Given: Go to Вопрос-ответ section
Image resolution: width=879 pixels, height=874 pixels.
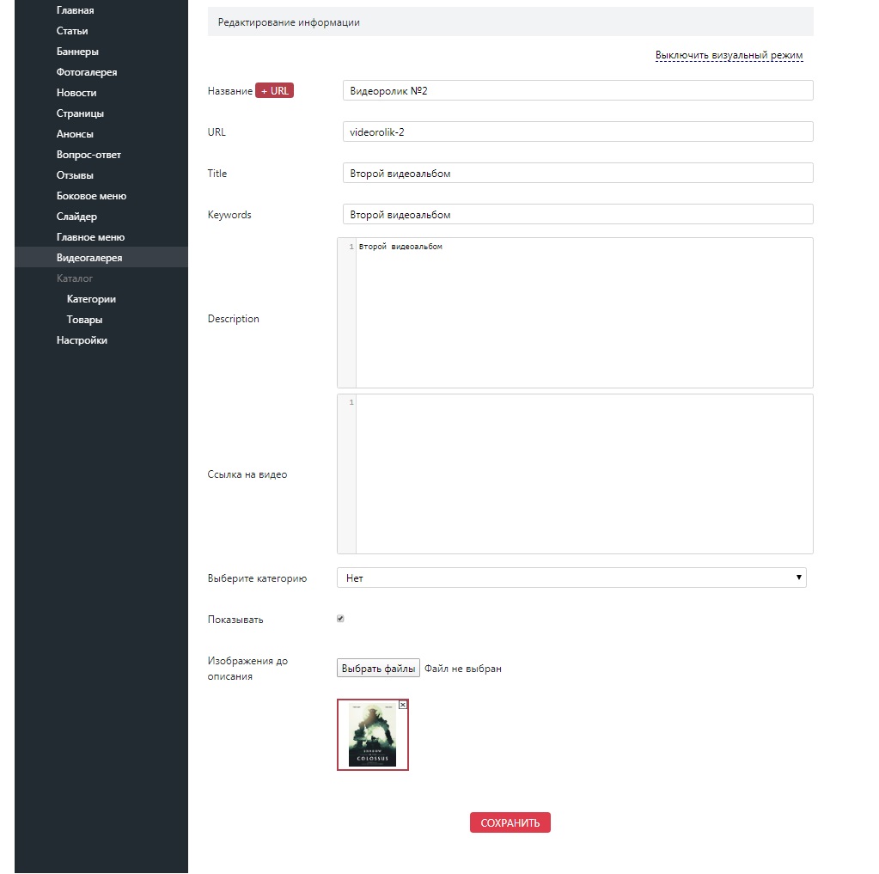Looking at the screenshot, I should pos(89,155).
